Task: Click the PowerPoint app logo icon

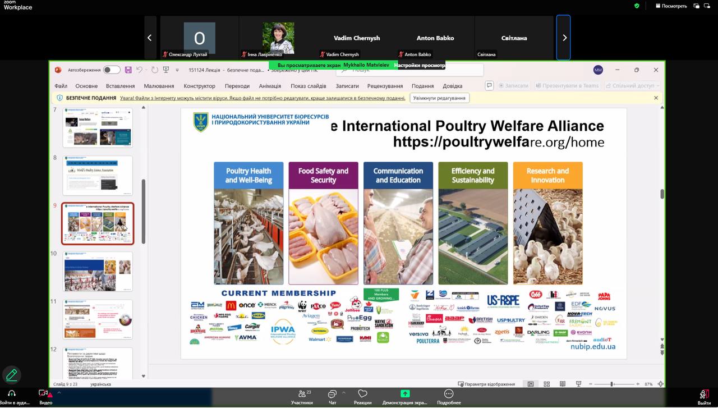Action: tap(58, 70)
